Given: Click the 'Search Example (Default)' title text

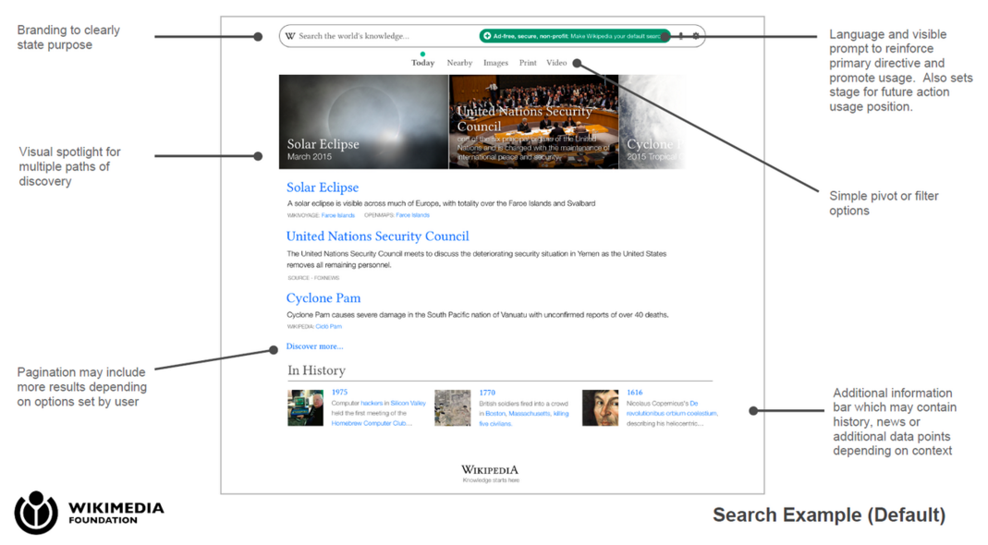Looking at the screenshot, I should click(x=829, y=515).
